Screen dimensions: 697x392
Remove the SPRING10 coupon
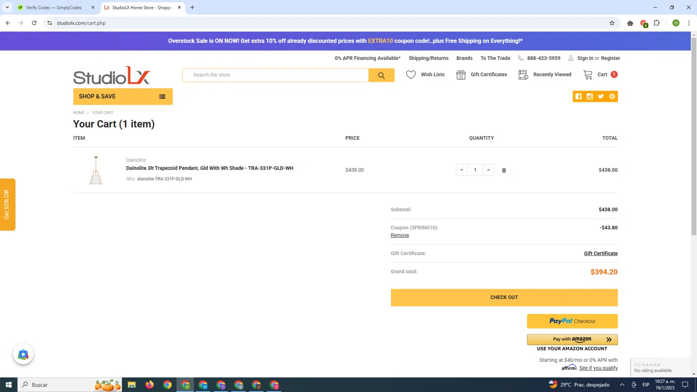coord(400,235)
